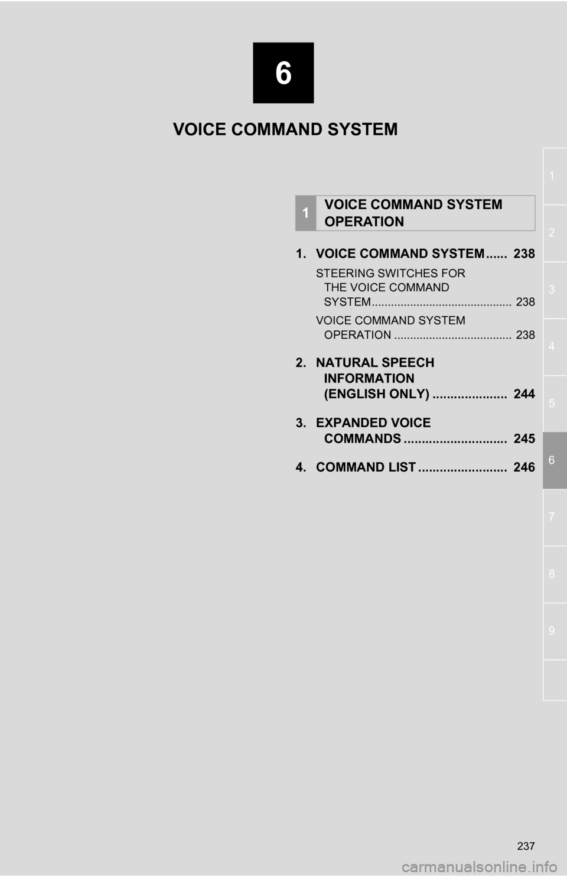This screenshot has width=567, height=877.
Task: Select chapter tab 9 in right margin
Action: pos(555,631)
